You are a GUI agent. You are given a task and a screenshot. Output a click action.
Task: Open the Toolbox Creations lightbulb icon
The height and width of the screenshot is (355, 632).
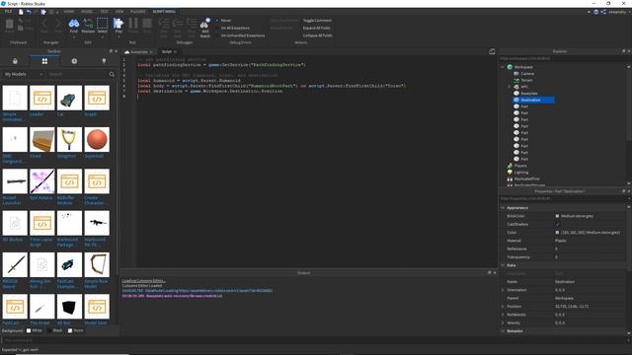[104, 61]
